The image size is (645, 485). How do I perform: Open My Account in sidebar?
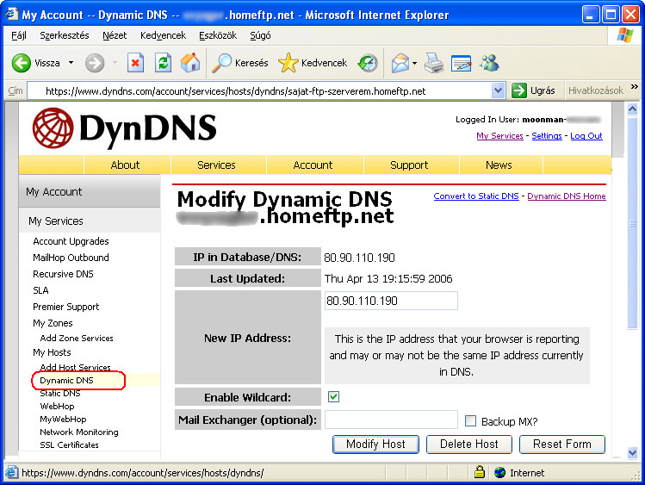(x=54, y=192)
